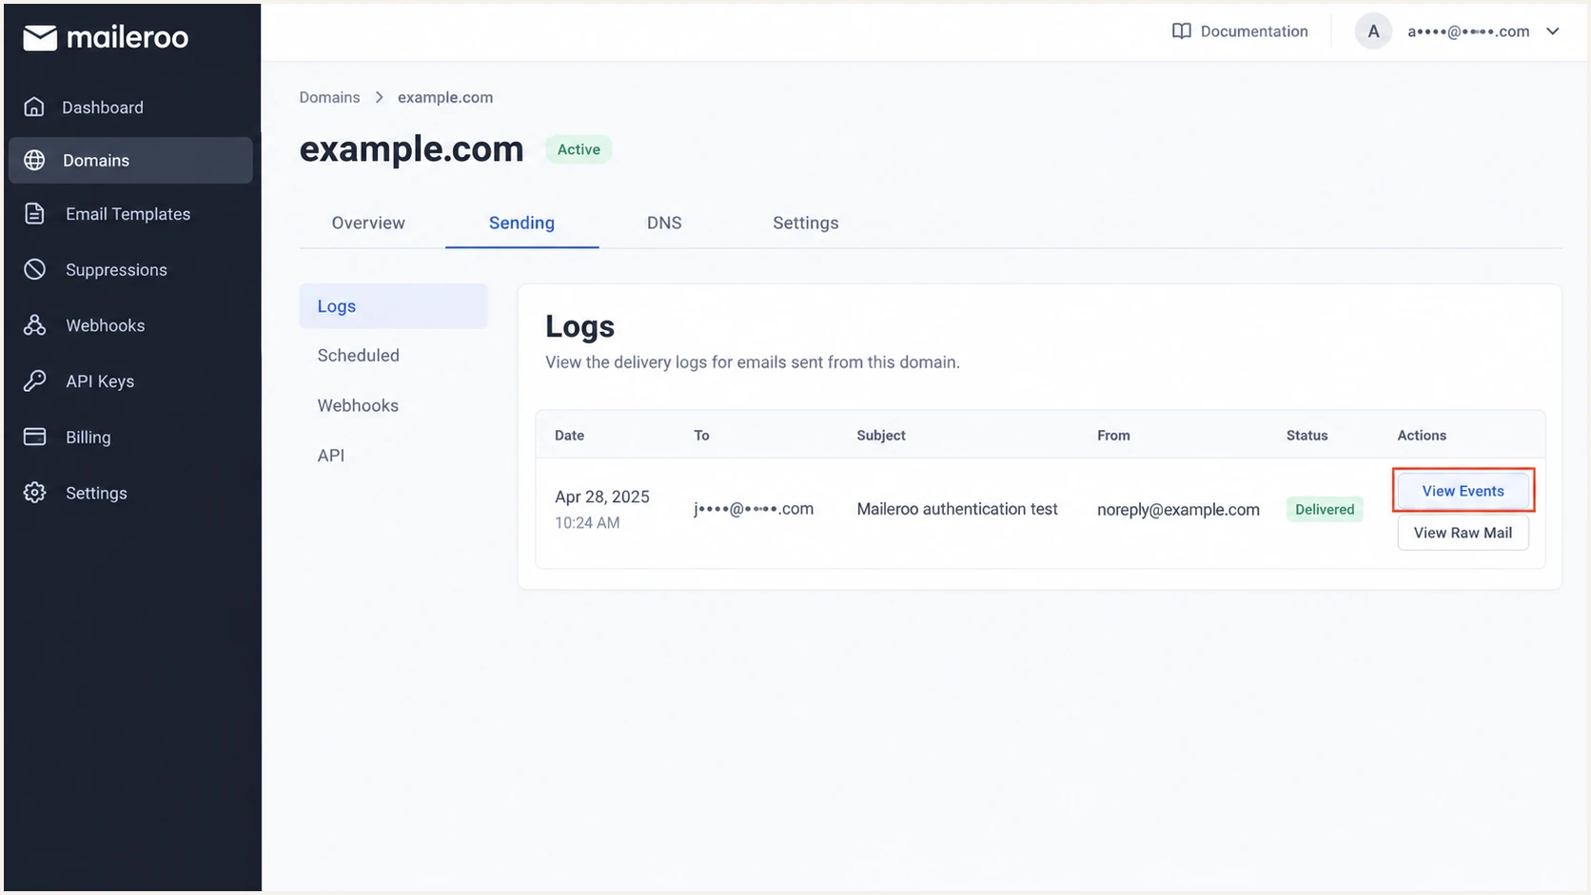Click the Domains breadcrumb link
Viewport: 1591px width, 895px height.
pos(329,97)
